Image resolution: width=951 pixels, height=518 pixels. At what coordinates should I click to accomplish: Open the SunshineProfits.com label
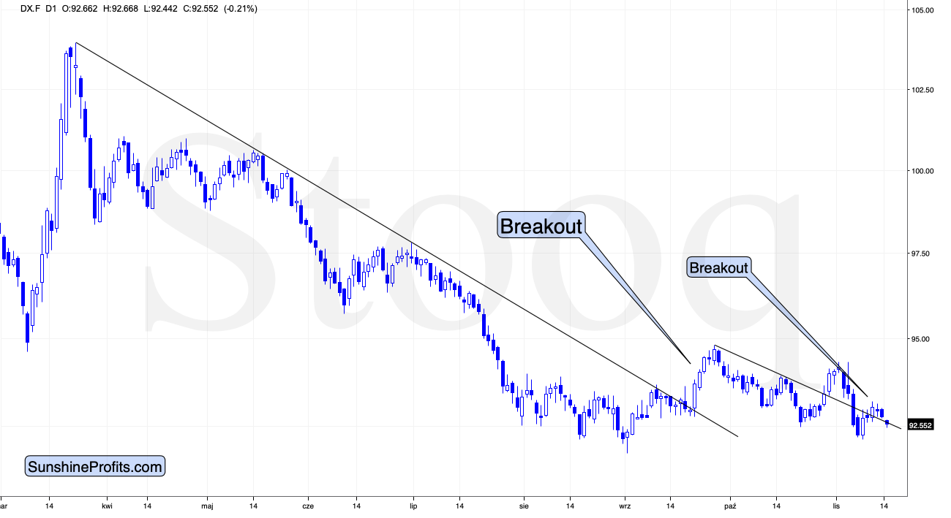(x=95, y=466)
